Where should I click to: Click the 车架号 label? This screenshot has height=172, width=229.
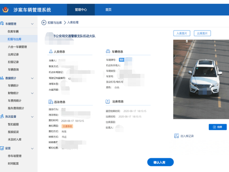point(110,76)
